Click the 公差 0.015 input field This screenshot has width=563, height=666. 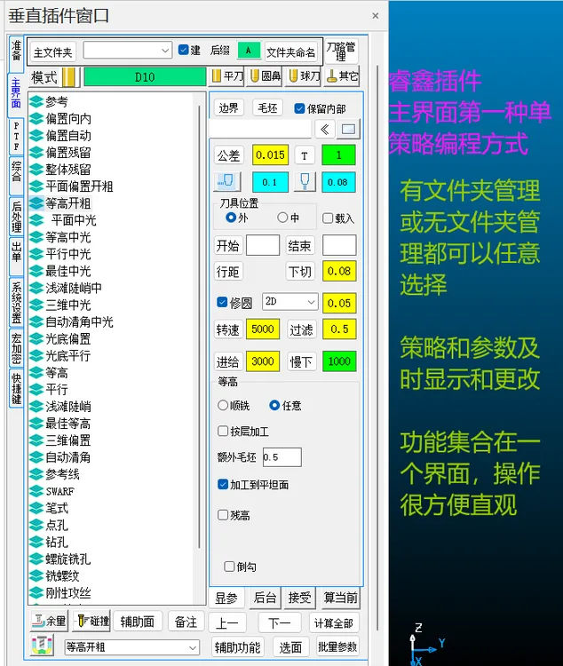[x=270, y=155]
